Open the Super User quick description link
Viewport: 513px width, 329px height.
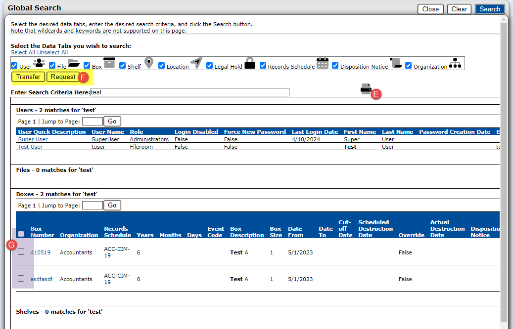click(33, 139)
